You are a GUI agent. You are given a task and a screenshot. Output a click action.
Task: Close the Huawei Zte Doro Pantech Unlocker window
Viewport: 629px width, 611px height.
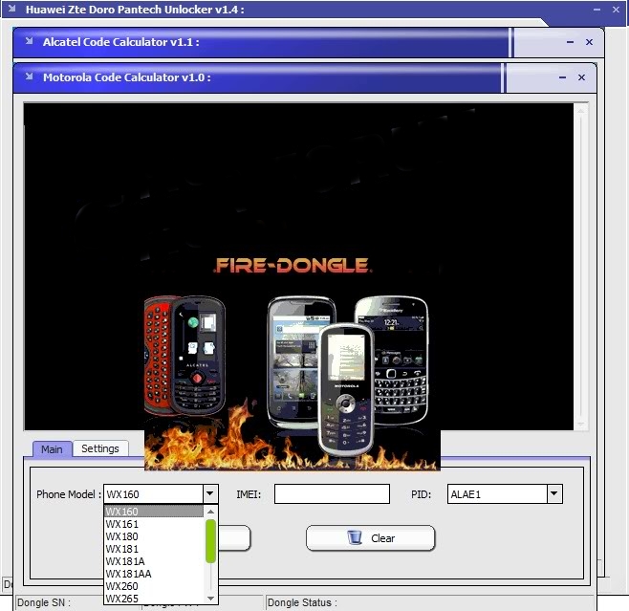click(617, 10)
